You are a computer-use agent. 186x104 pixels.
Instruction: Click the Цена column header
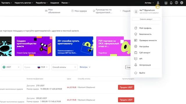tap(69, 79)
